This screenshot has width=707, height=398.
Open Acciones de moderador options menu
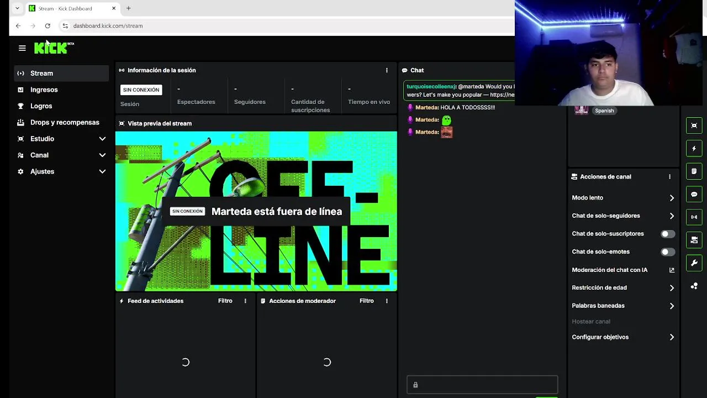[x=387, y=301]
